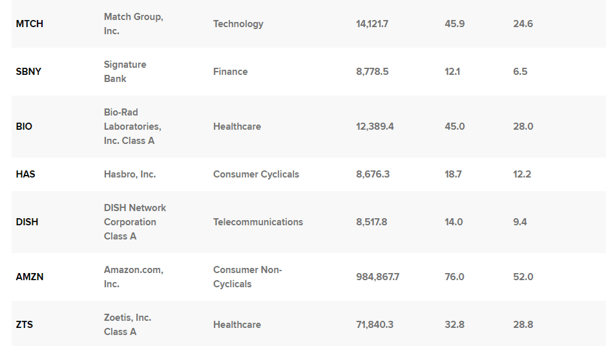
Task: Open the Amazon.com, Inc. company name
Action: [133, 277]
